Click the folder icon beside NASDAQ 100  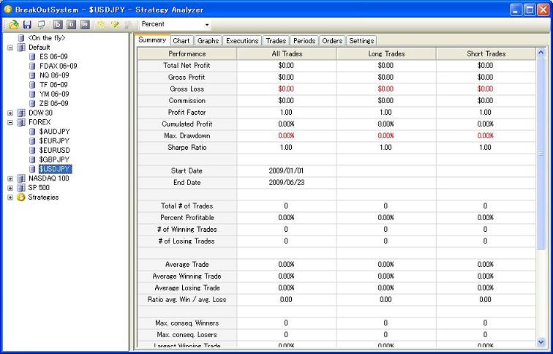pos(21,178)
